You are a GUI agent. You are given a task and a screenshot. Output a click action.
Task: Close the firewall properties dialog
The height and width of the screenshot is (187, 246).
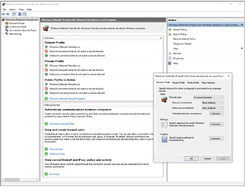click(229, 76)
